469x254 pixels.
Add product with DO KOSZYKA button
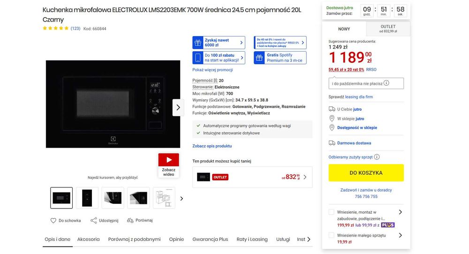(x=366, y=173)
